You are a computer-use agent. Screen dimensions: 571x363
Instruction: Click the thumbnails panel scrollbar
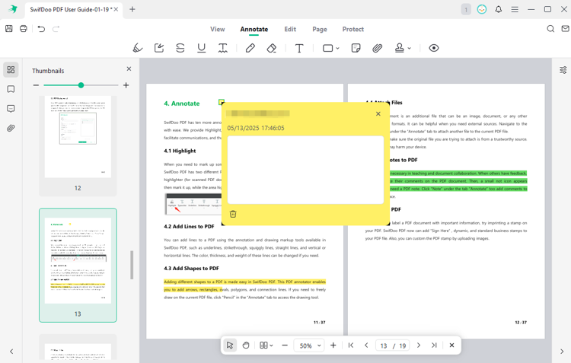132,265
